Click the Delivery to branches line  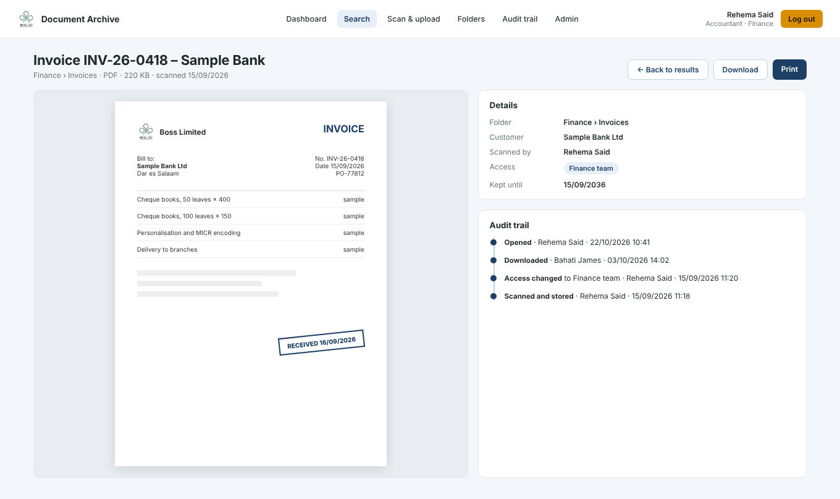click(x=251, y=250)
